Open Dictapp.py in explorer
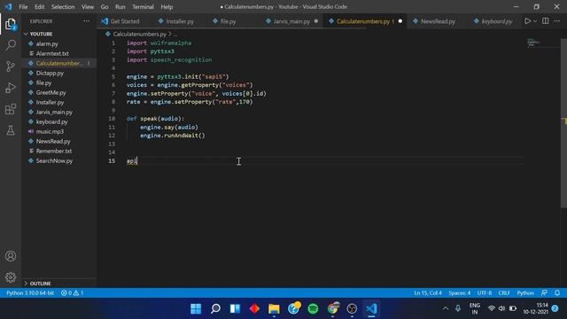The image size is (567, 319). [50, 73]
